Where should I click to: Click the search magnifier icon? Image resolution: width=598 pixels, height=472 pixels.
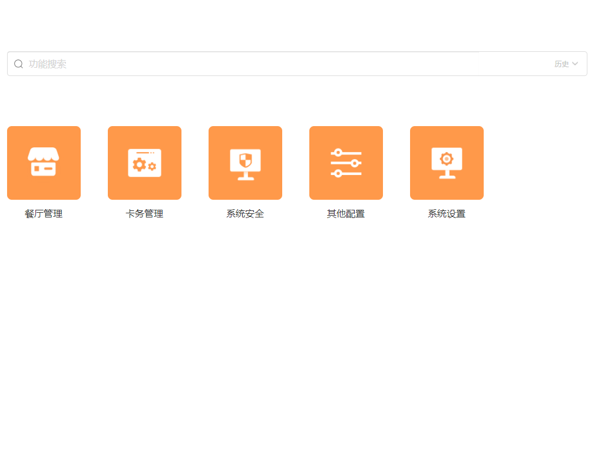tap(18, 64)
